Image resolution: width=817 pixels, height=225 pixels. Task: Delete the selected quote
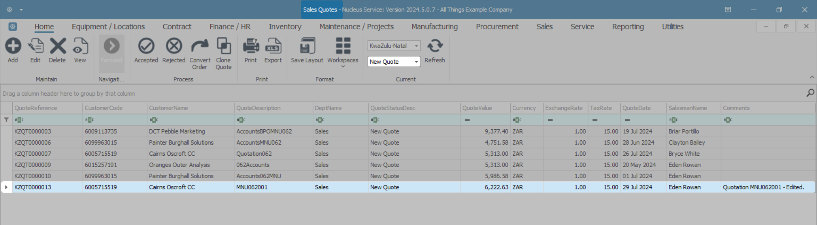point(57,46)
